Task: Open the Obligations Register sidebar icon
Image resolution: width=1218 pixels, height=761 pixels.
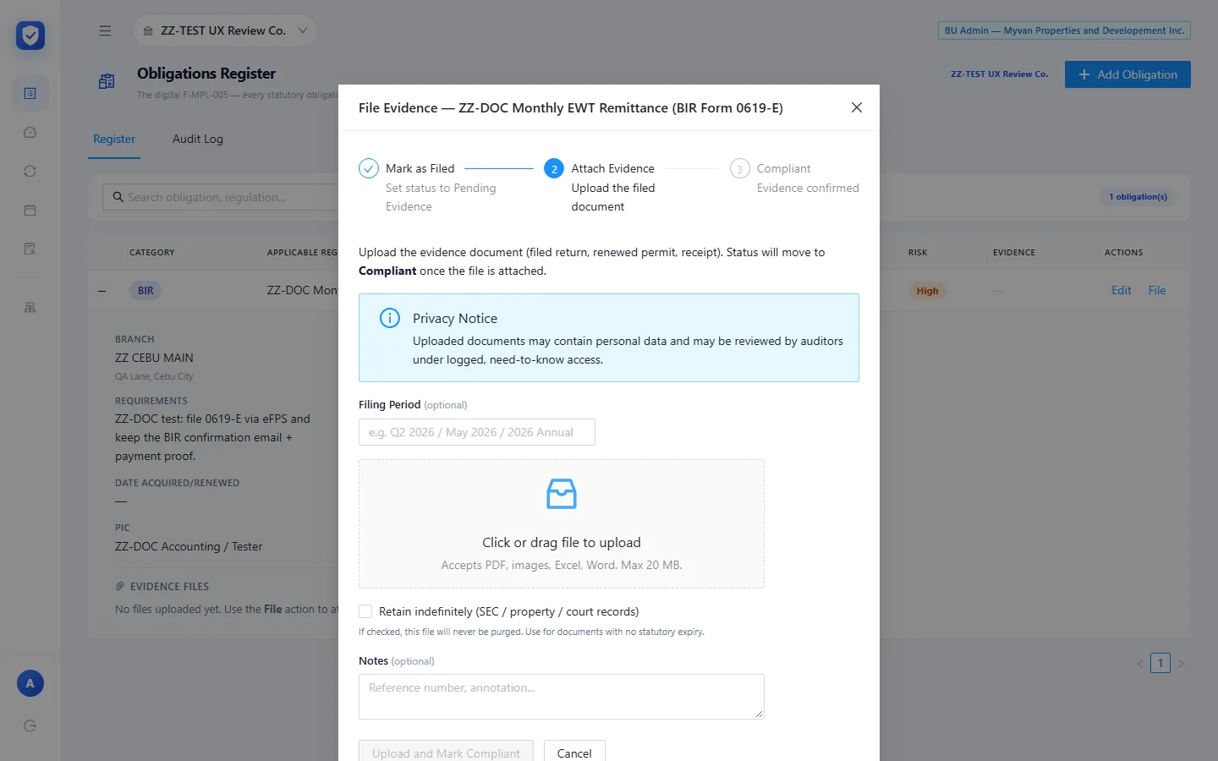Action: coord(30,93)
